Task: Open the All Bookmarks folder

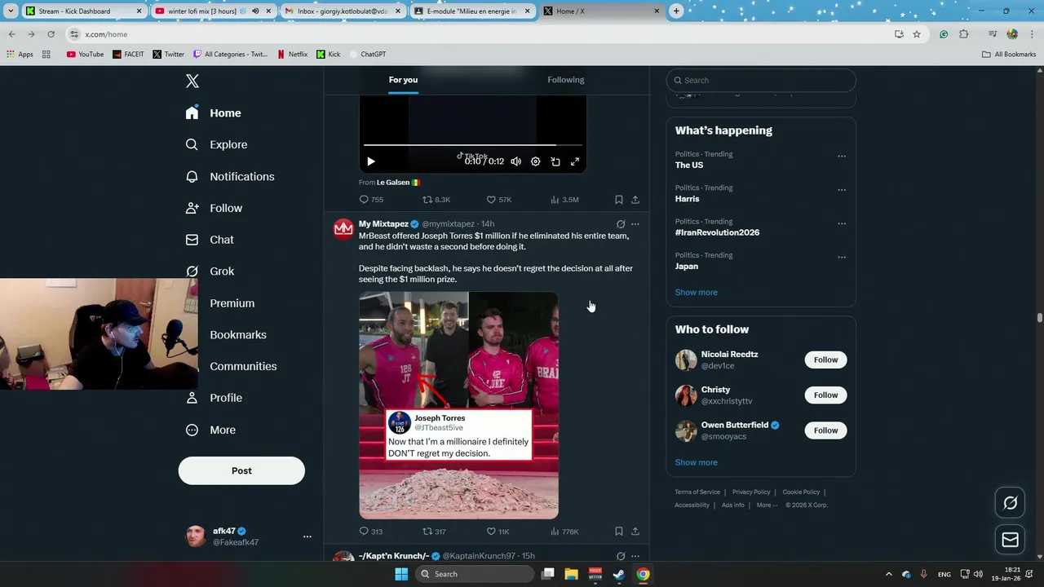Action: click(1009, 55)
